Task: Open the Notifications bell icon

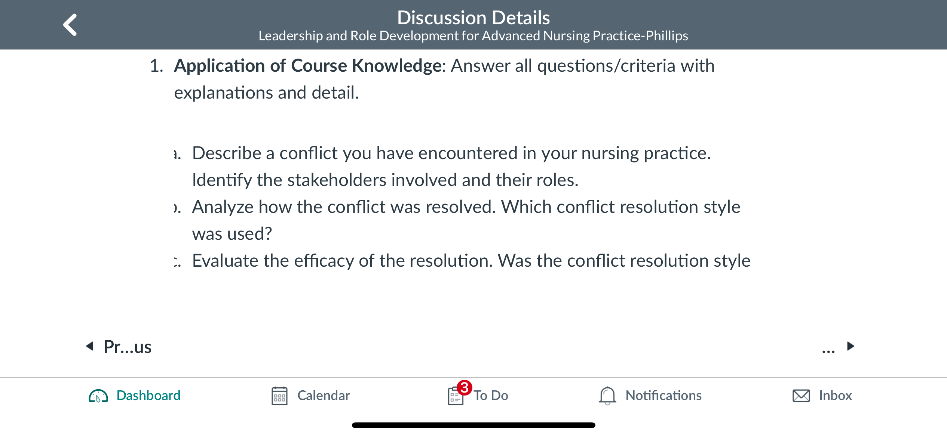Action: [x=607, y=396]
